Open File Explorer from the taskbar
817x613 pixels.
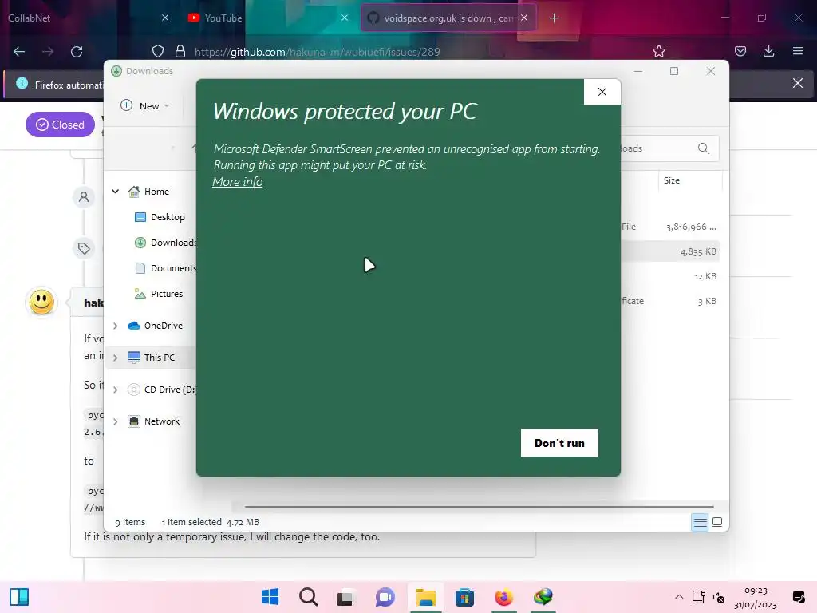[x=426, y=597]
